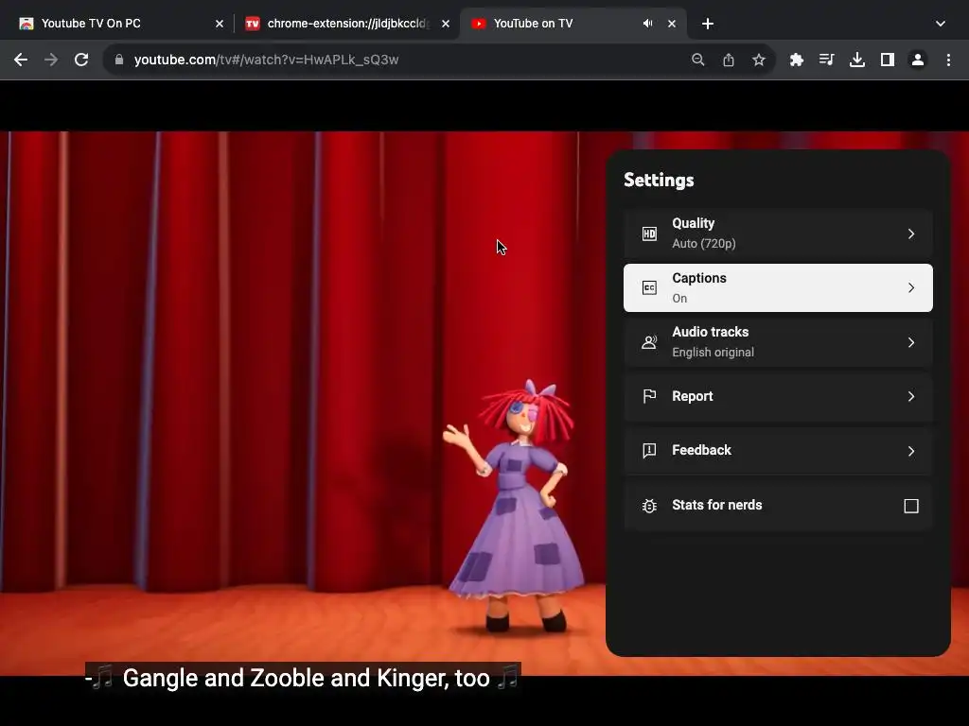Expand the Quality setting chevron
This screenshot has height=726, width=969.
911,234
